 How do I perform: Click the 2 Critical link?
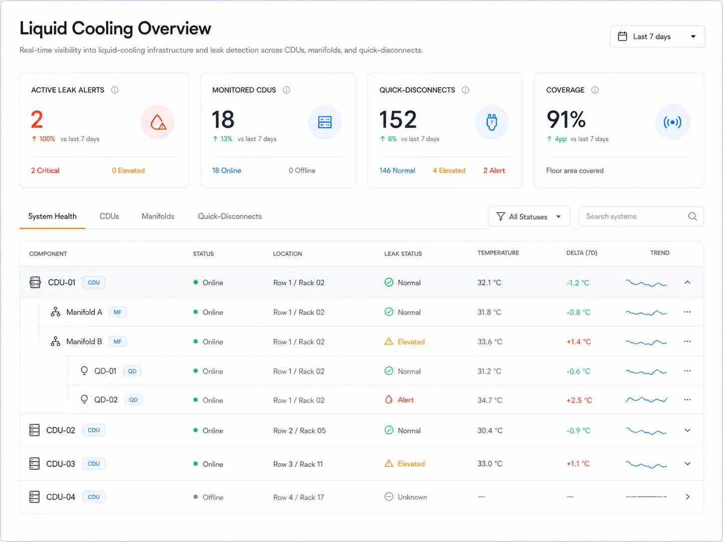[x=45, y=170]
